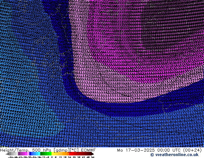Click the forecast offset "(00+24)"
The image size is (204, 158).
[x=192, y=150]
